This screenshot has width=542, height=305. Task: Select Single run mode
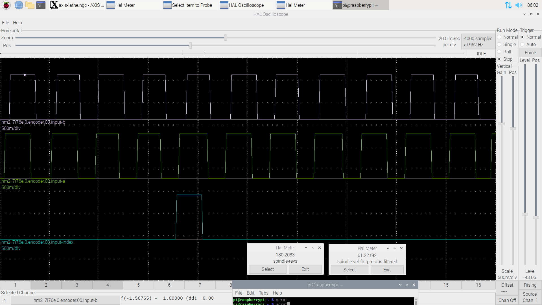tap(506, 44)
